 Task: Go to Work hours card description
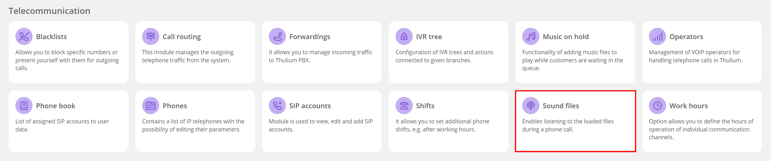point(701,129)
